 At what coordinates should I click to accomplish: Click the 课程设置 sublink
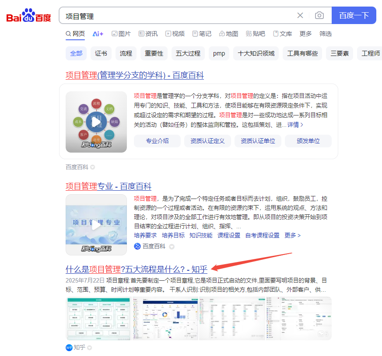pos(229,235)
